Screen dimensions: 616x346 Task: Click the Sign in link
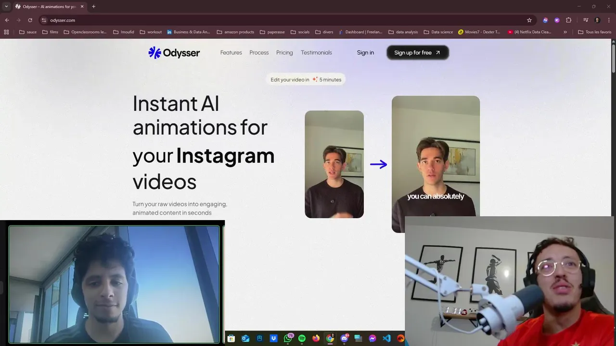365,53
